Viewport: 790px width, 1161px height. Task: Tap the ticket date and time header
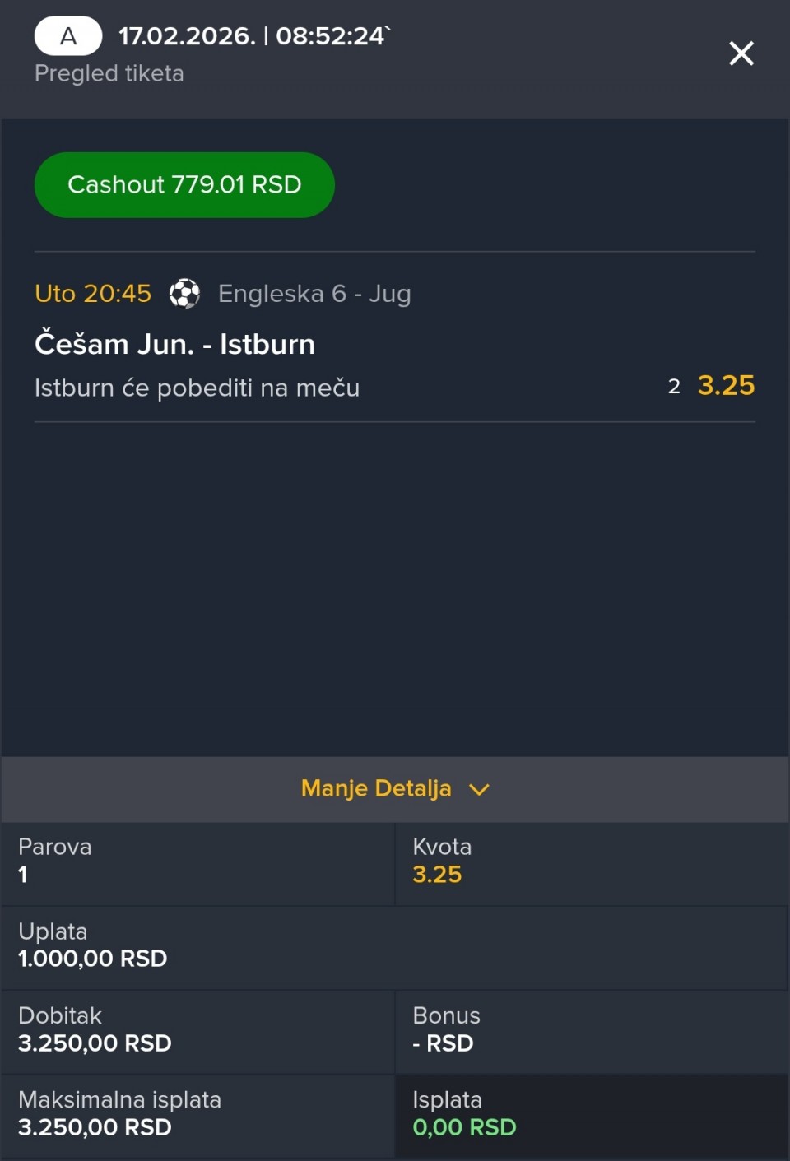point(252,36)
